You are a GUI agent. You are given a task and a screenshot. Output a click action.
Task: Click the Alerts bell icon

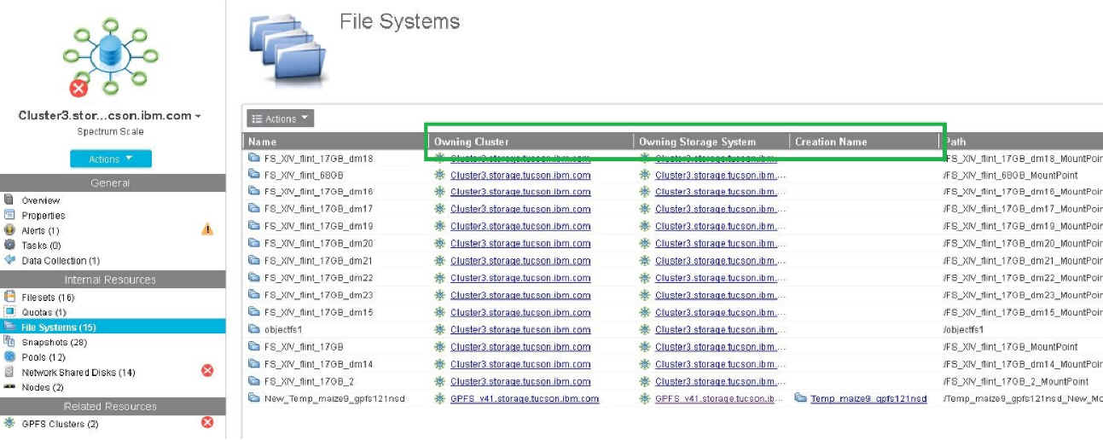click(9, 230)
